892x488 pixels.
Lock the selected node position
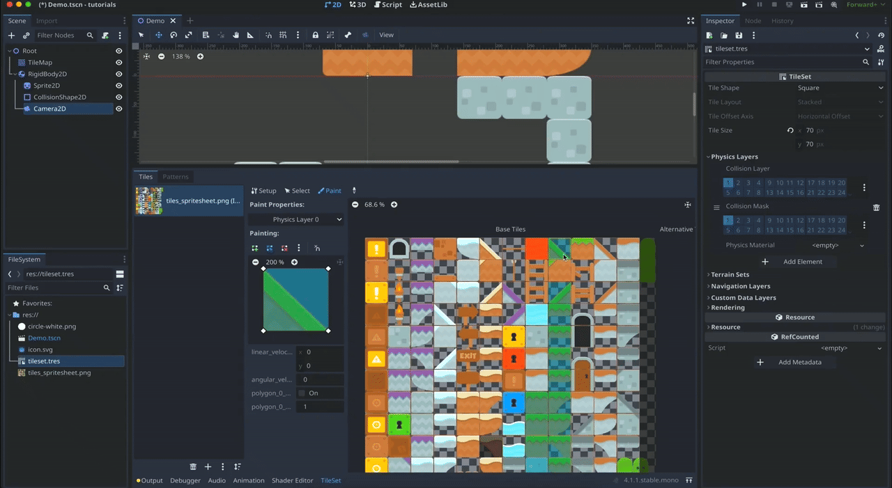(316, 35)
